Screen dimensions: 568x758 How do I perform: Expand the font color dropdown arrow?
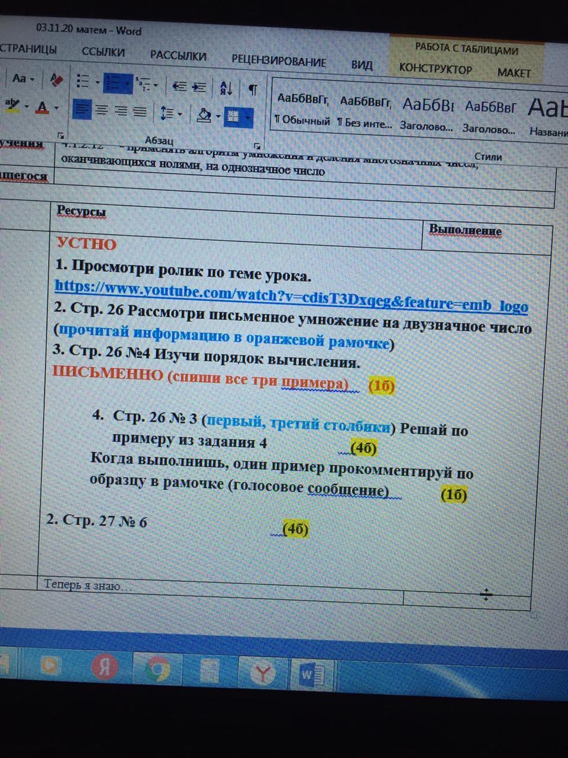click(x=56, y=108)
